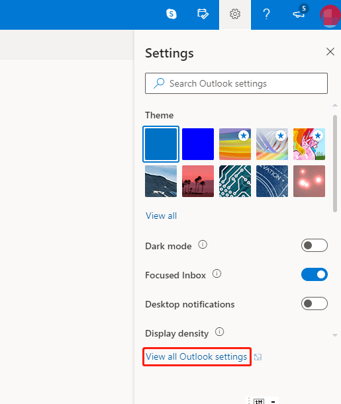Viewport: 341px width, 404px height.
Task: Open the My Day calendar icon
Action: (203, 14)
